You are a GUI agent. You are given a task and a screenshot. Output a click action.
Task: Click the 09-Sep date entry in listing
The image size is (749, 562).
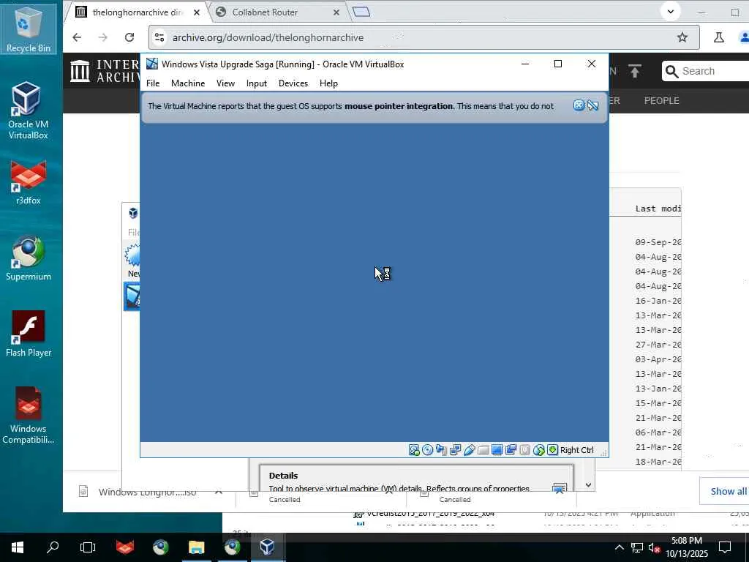[x=658, y=242]
